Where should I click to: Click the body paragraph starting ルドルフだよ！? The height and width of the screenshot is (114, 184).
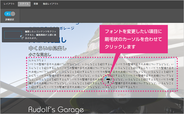(x=102, y=74)
